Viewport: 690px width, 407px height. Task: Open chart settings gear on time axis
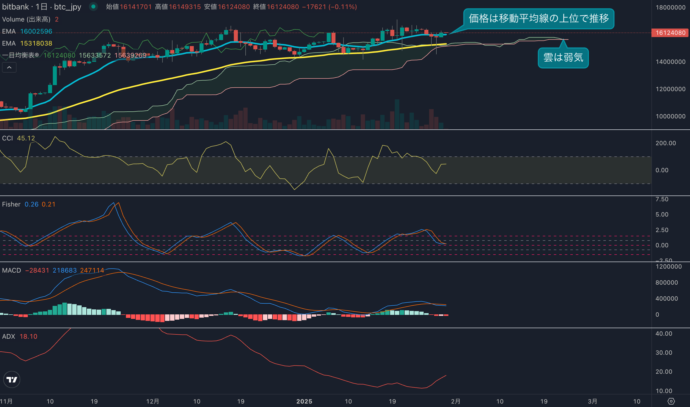(671, 401)
